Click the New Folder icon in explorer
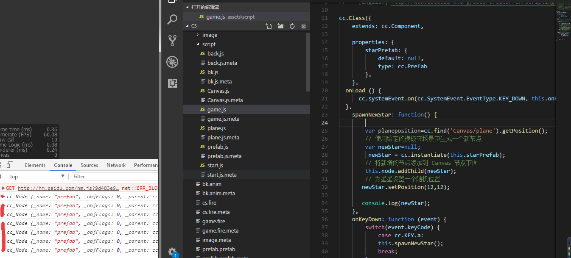 280,26
